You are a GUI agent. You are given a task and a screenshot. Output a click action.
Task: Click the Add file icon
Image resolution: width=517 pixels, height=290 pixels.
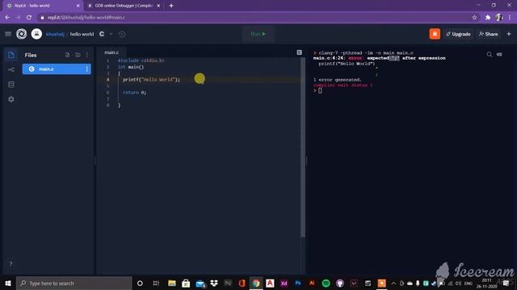click(67, 55)
